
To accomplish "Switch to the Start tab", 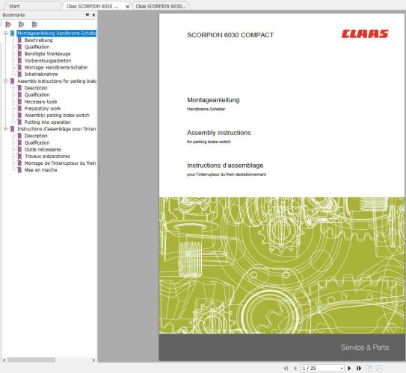I will (x=14, y=6).
